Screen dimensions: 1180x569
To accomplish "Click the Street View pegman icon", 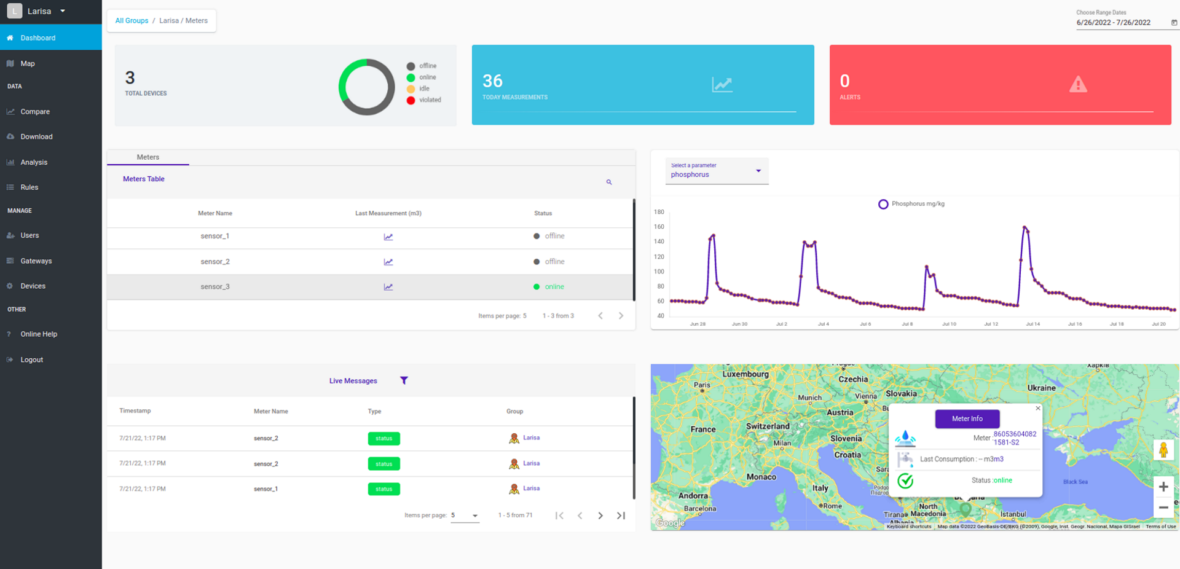I will [1163, 450].
